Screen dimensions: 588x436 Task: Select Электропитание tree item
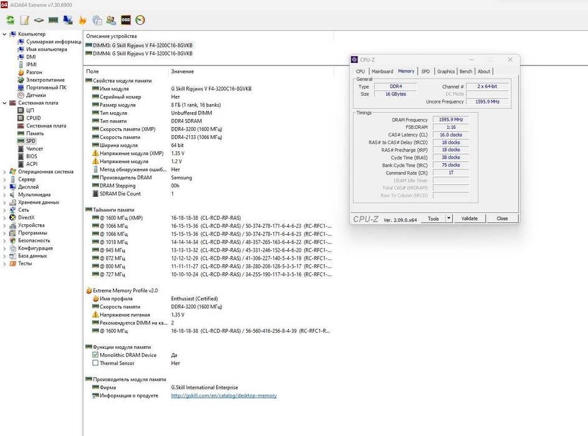(x=45, y=80)
